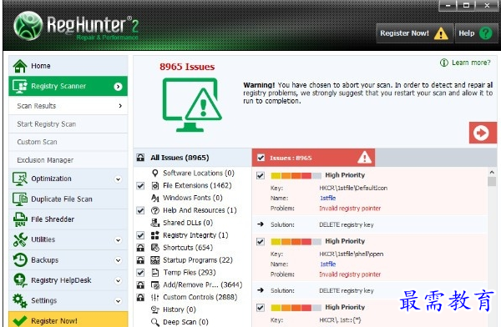Click the Registry Integrity blocks icon
The image size is (501, 327).
pos(155,235)
